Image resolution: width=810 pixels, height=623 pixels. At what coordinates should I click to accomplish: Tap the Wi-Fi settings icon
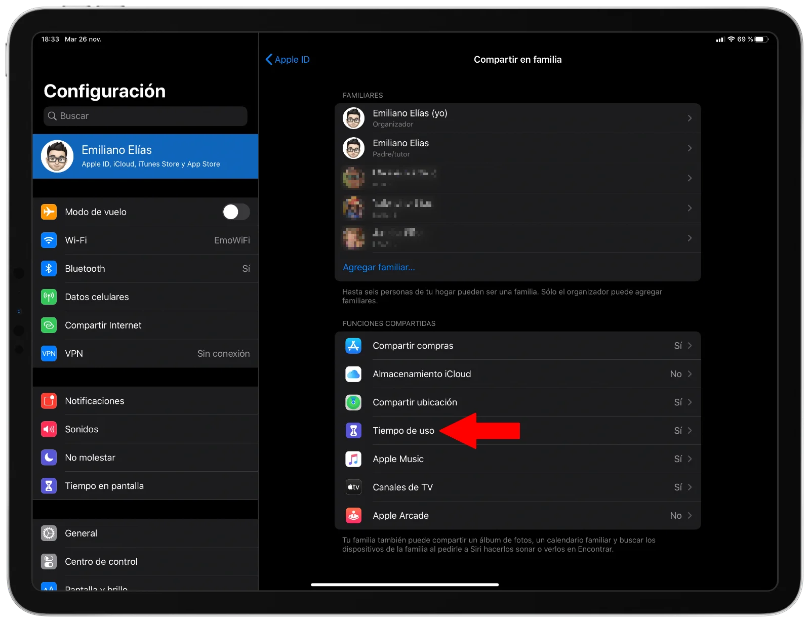point(49,240)
